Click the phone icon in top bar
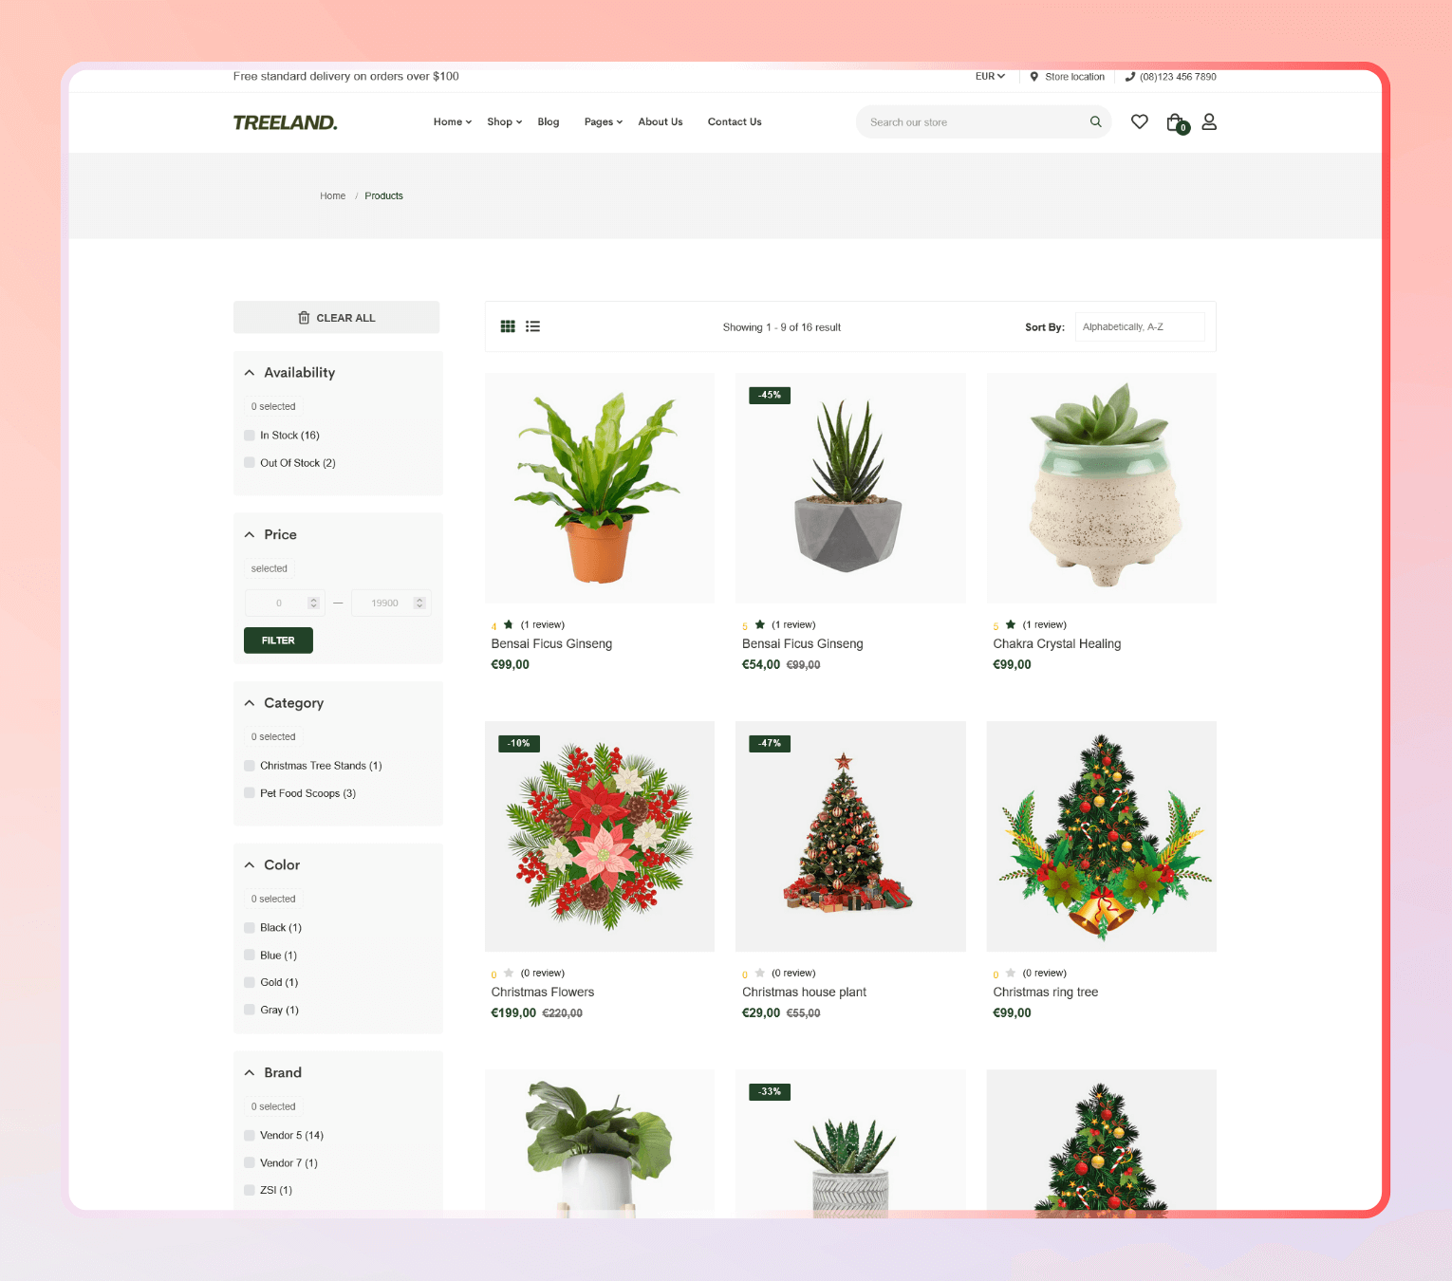1452x1281 pixels. [x=1130, y=77]
